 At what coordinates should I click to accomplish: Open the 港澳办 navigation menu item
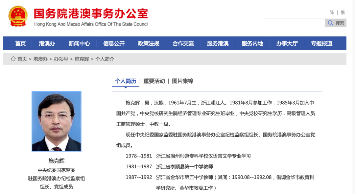pos(47,43)
